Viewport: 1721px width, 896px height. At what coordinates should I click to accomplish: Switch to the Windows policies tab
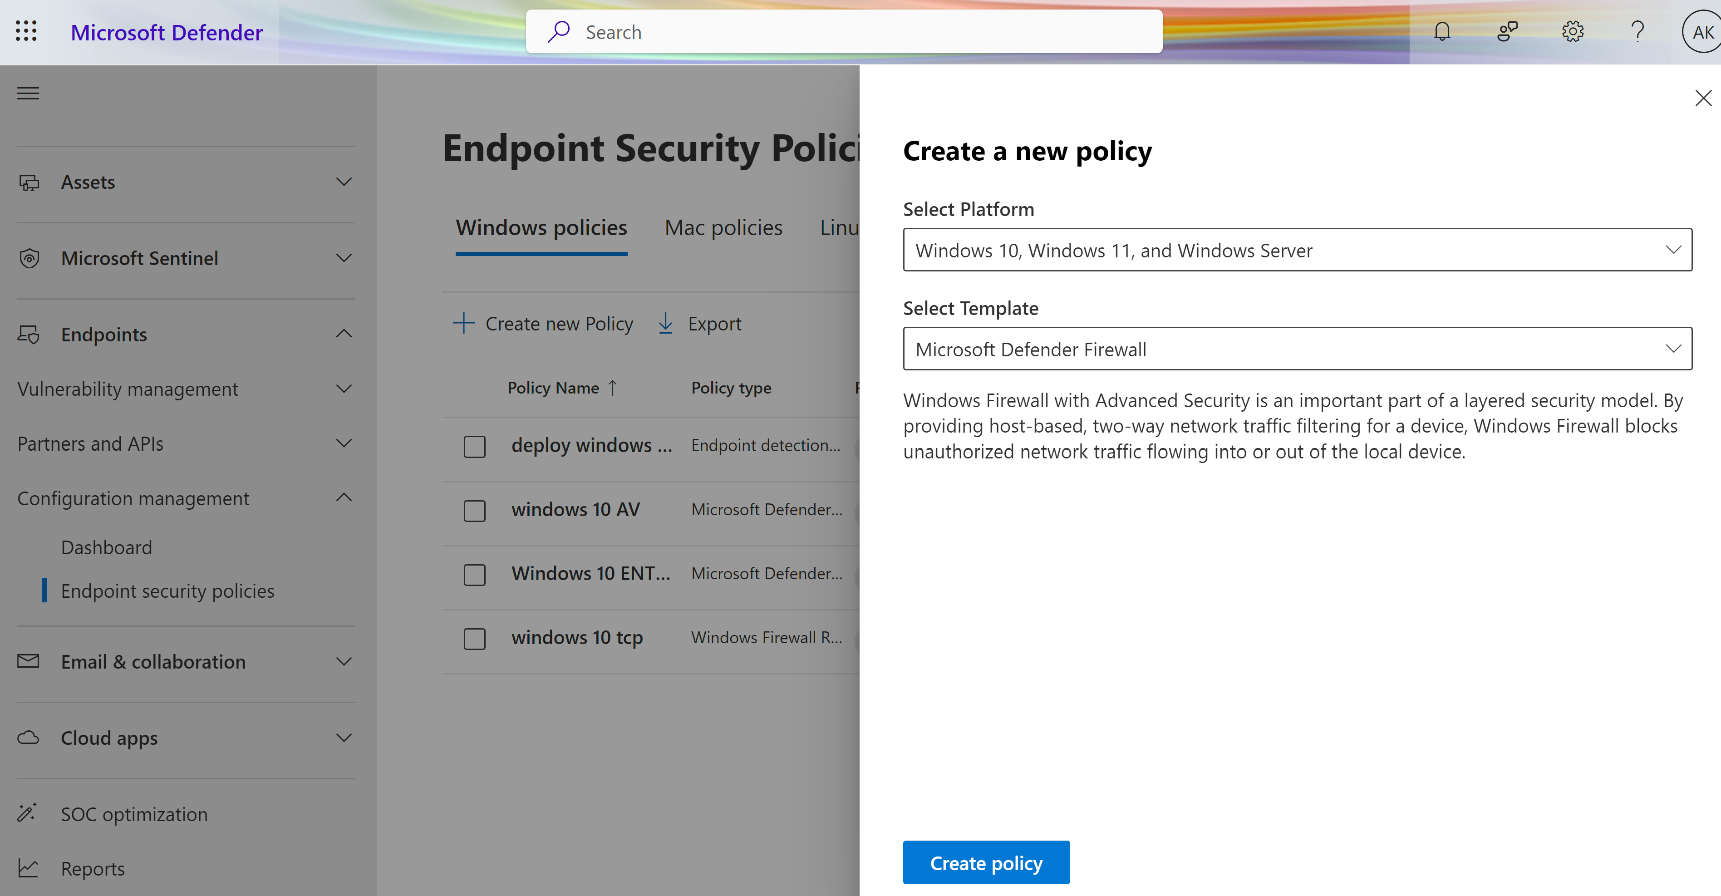coord(541,228)
